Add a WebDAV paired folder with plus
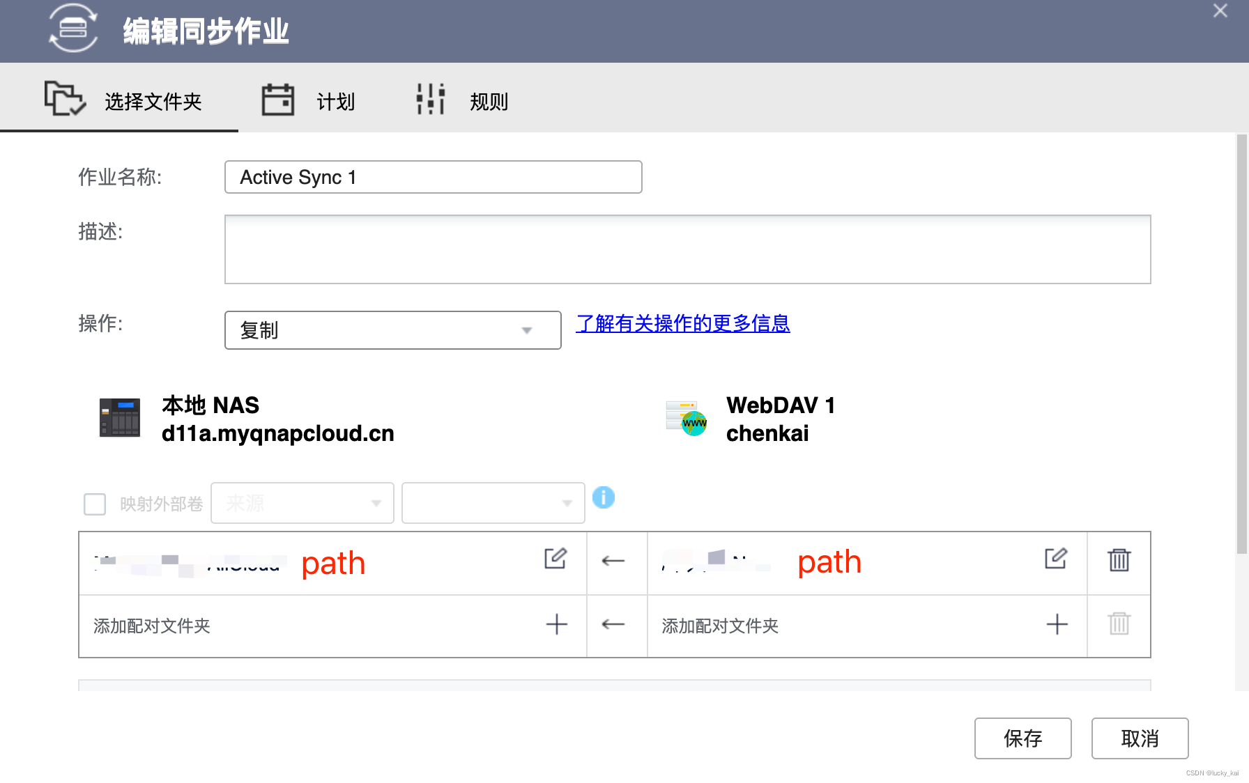This screenshot has width=1249, height=783. (1057, 624)
